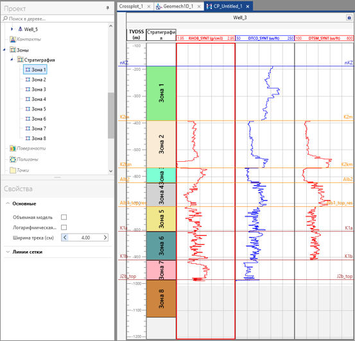Click the DTSM_SYNT track header
This screenshot has width=355, height=341.
click(x=324, y=38)
